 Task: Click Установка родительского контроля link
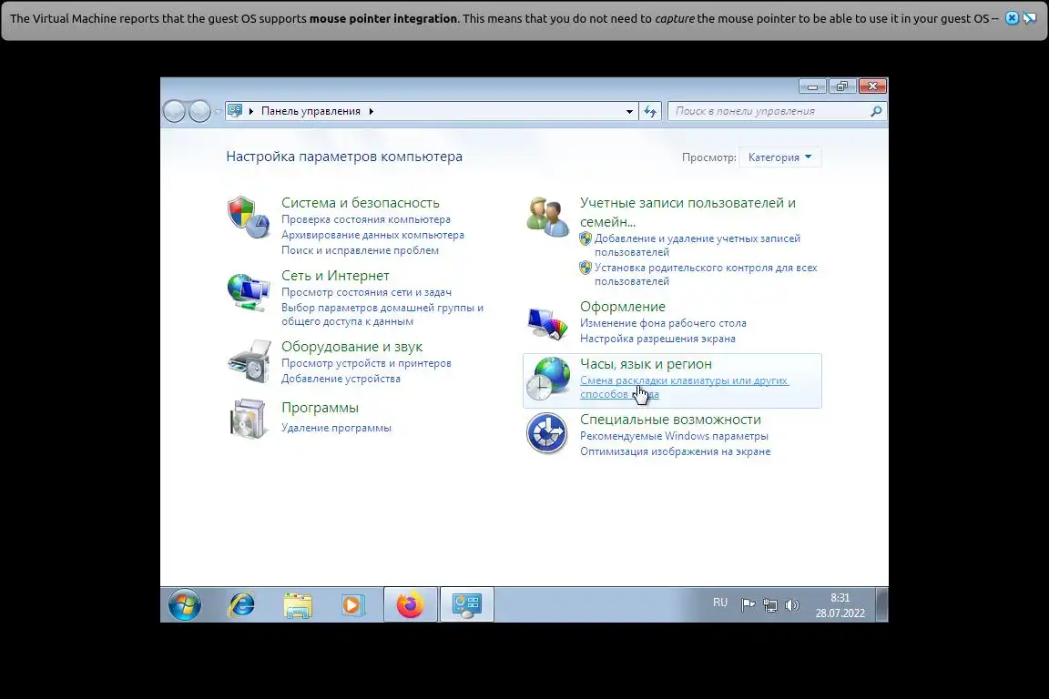pos(706,274)
